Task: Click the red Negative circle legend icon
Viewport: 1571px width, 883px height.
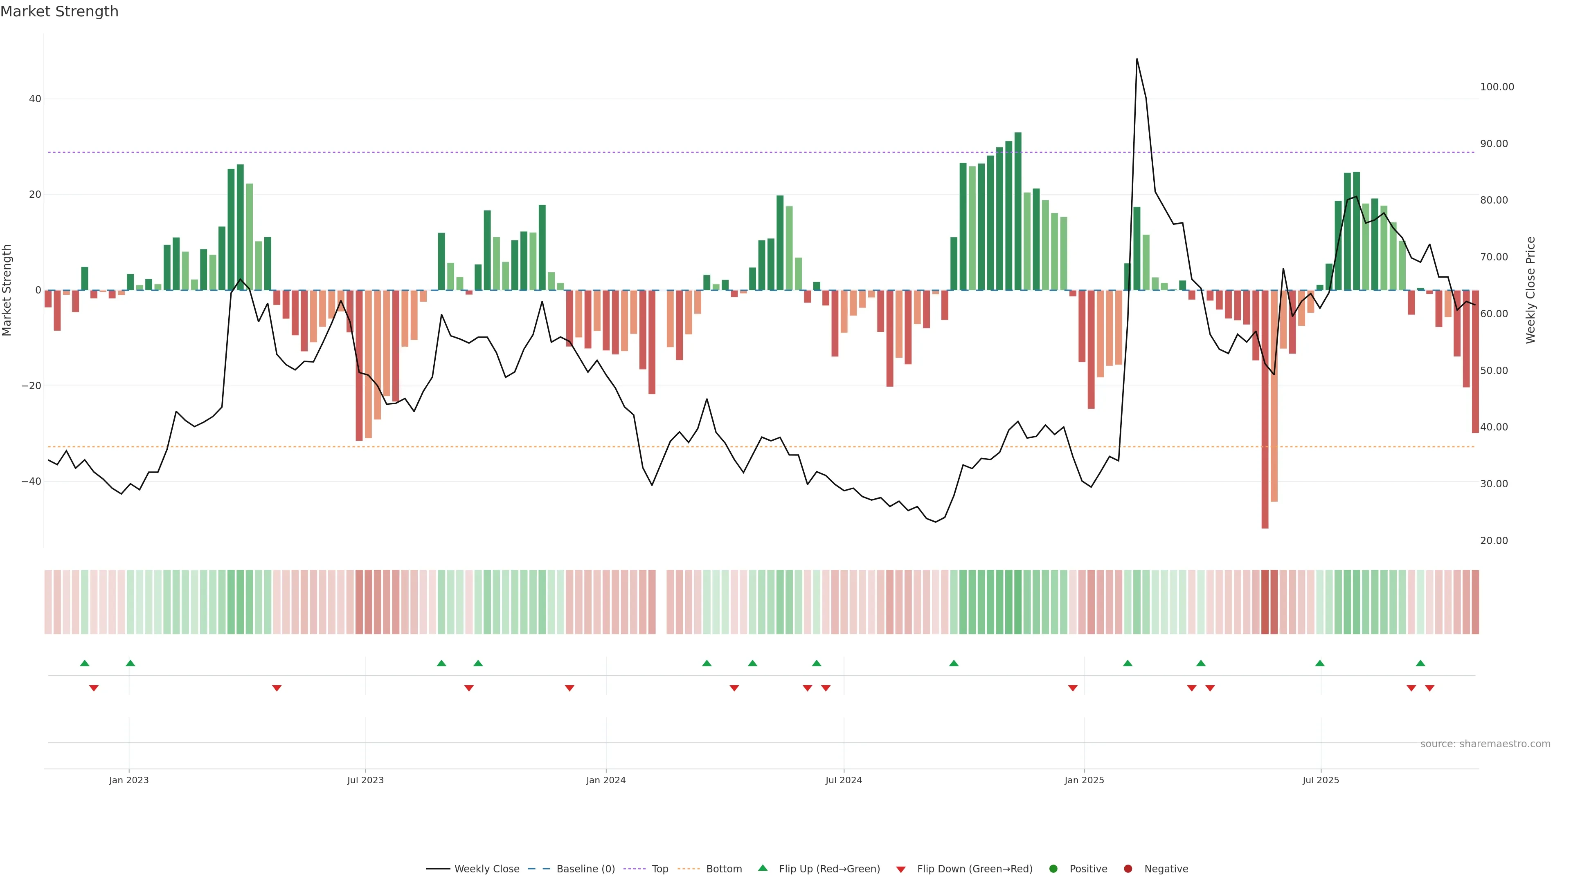Action: 1128,868
